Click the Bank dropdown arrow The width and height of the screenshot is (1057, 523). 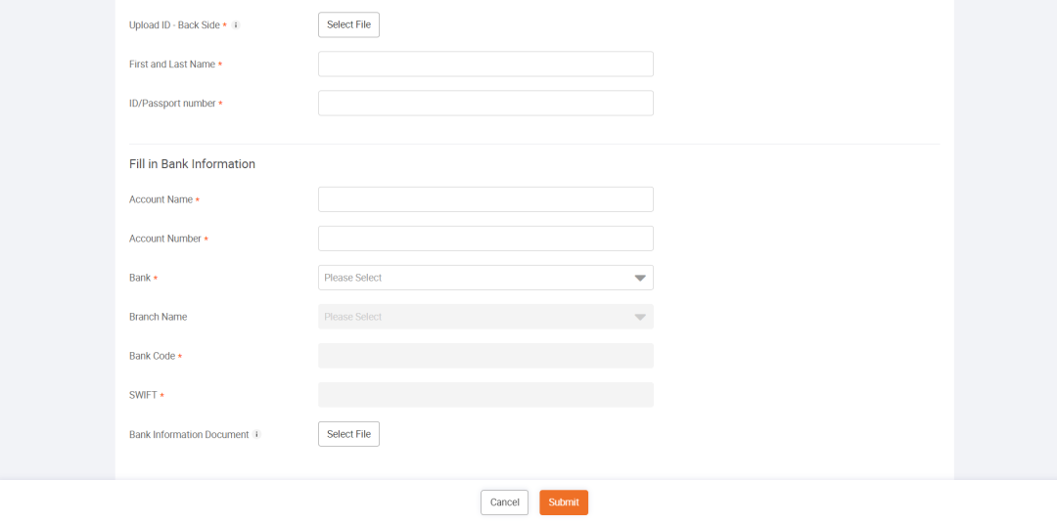pyautogui.click(x=640, y=278)
